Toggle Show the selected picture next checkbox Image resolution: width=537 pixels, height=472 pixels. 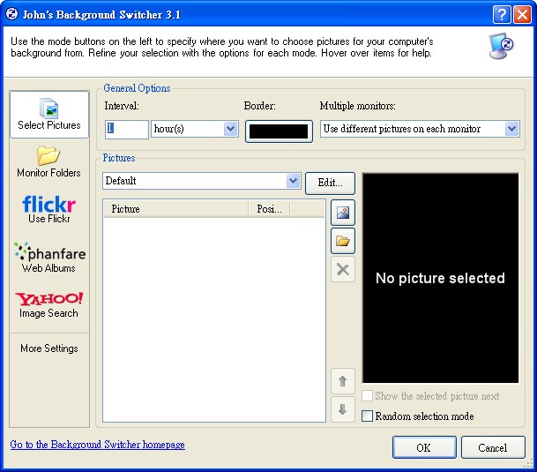[367, 396]
